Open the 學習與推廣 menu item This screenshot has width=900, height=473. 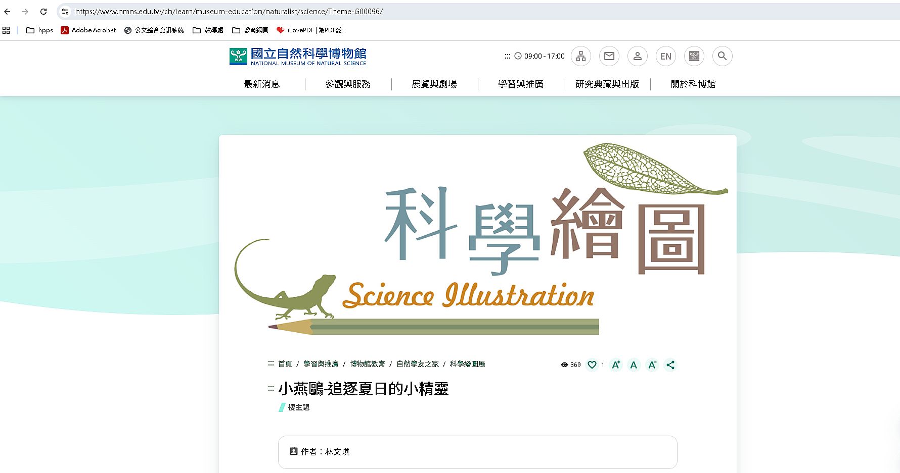521,84
